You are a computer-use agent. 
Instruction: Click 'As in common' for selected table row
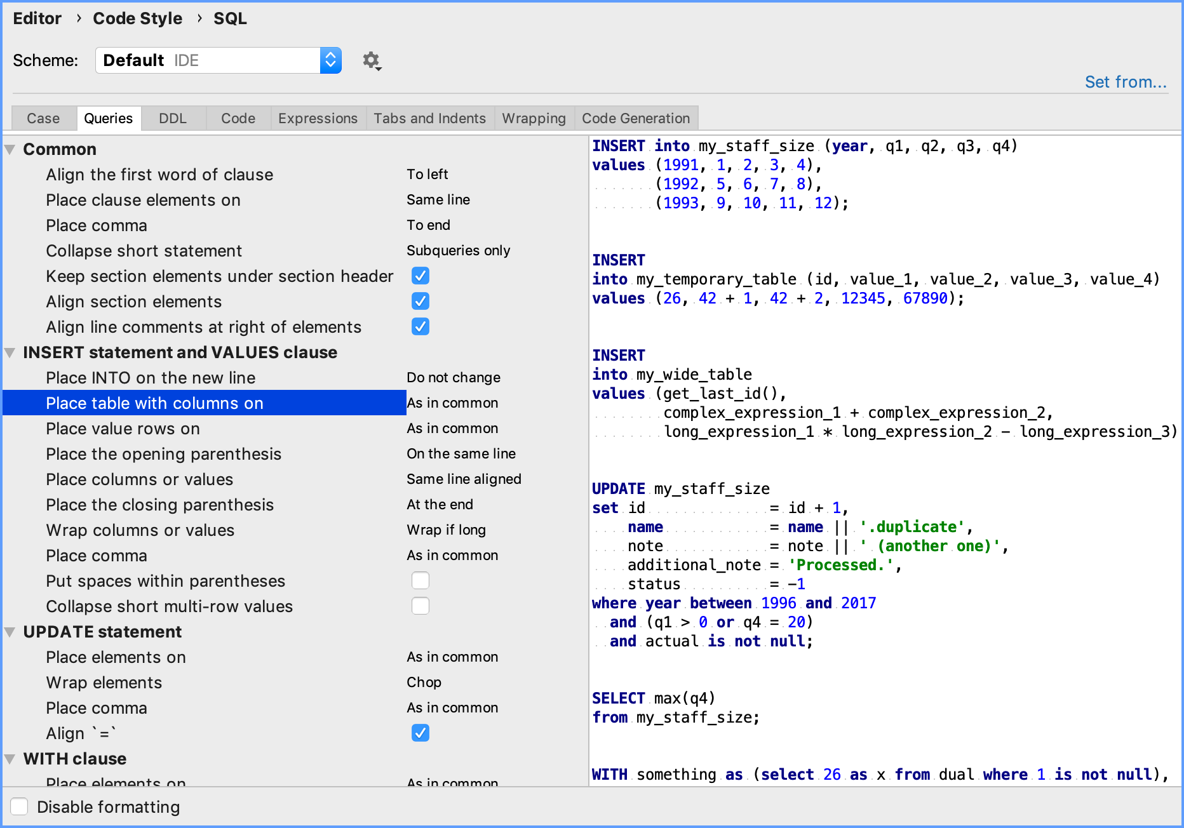point(452,403)
